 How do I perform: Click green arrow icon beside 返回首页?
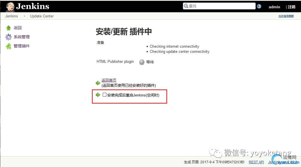[98, 83]
